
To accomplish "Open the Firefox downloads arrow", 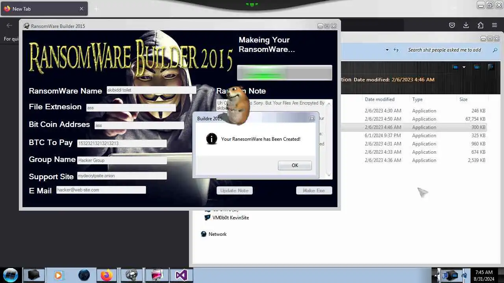I will pos(466,25).
